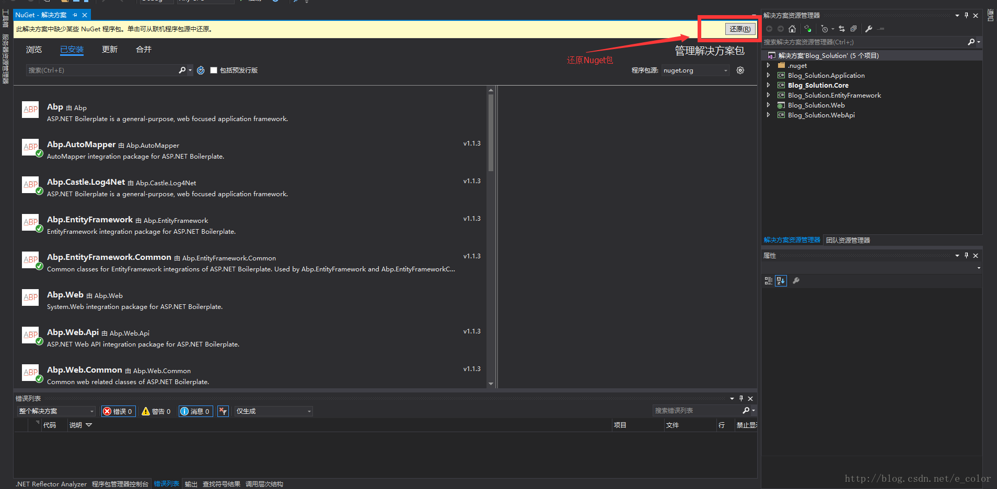Switch to the Team Explorer tab

tap(848, 240)
